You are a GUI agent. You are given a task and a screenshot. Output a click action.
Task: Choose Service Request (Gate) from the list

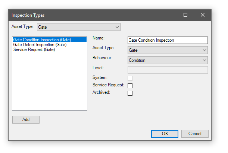tap(34, 50)
